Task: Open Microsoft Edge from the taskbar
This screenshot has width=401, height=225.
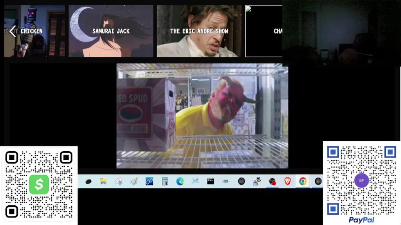Action: pos(180,181)
